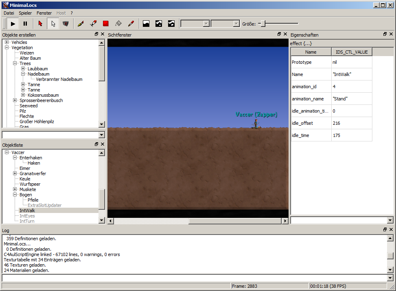Open the Fenster menu
The image size is (396, 291).
[44, 13]
